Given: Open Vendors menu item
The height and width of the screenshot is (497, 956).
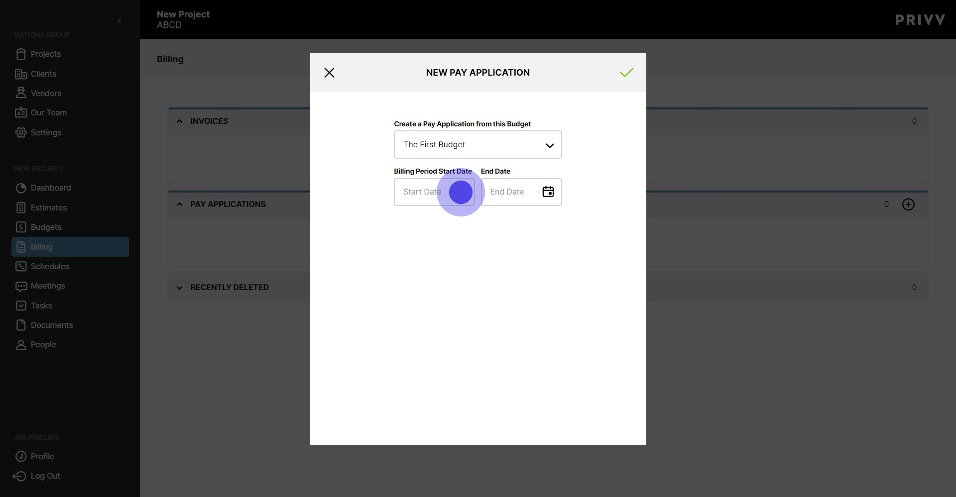Looking at the screenshot, I should pos(46,93).
